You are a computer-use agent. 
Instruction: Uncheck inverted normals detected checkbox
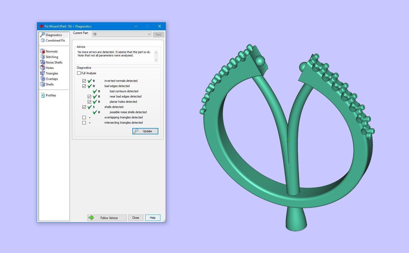tap(84, 81)
